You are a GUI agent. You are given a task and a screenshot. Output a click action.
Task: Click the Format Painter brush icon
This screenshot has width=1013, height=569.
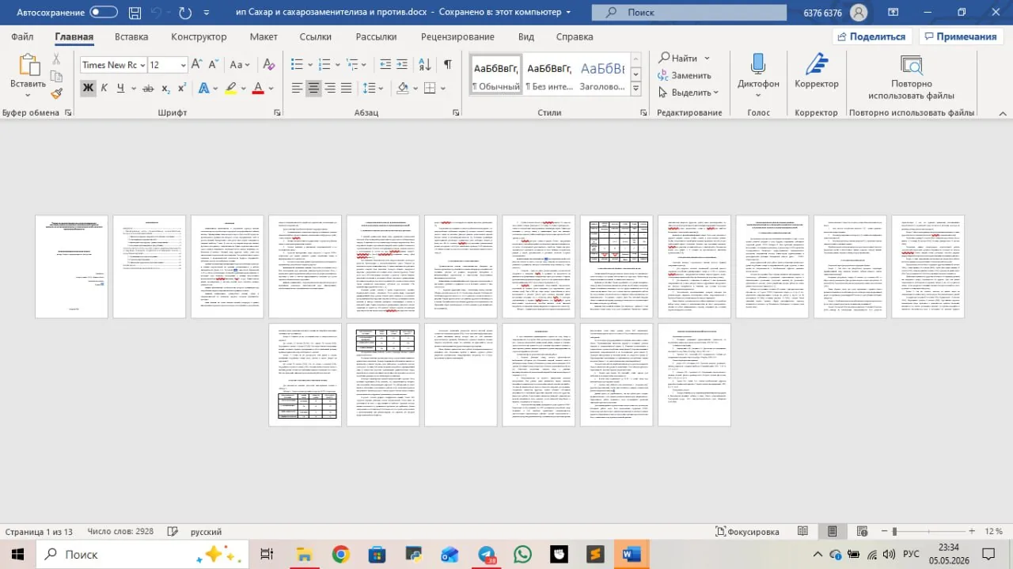tap(56, 93)
